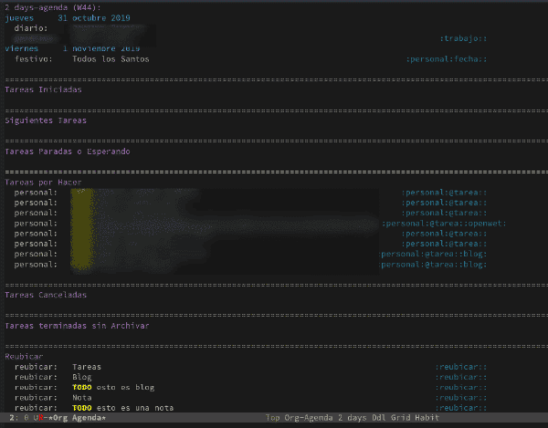Click the 'jueves 31 octubre 2019' date heading
The width and height of the screenshot is (548, 428).
(x=68, y=18)
